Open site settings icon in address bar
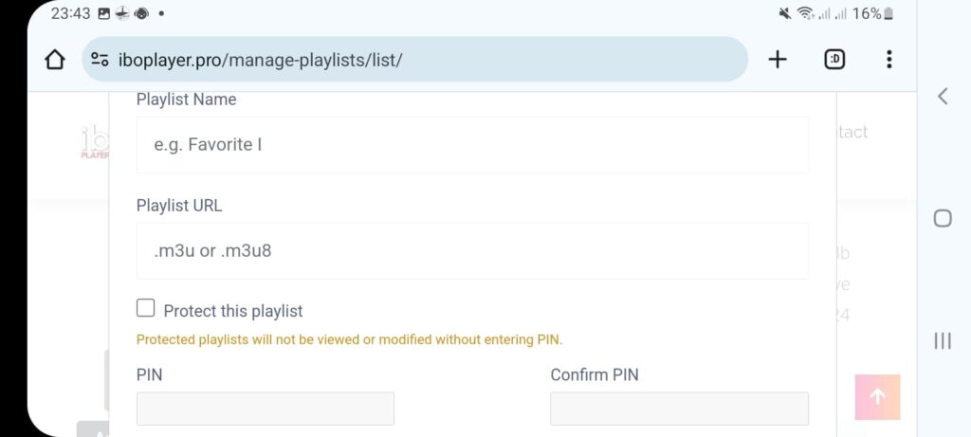Screen dimensions: 971x437 point(100,60)
